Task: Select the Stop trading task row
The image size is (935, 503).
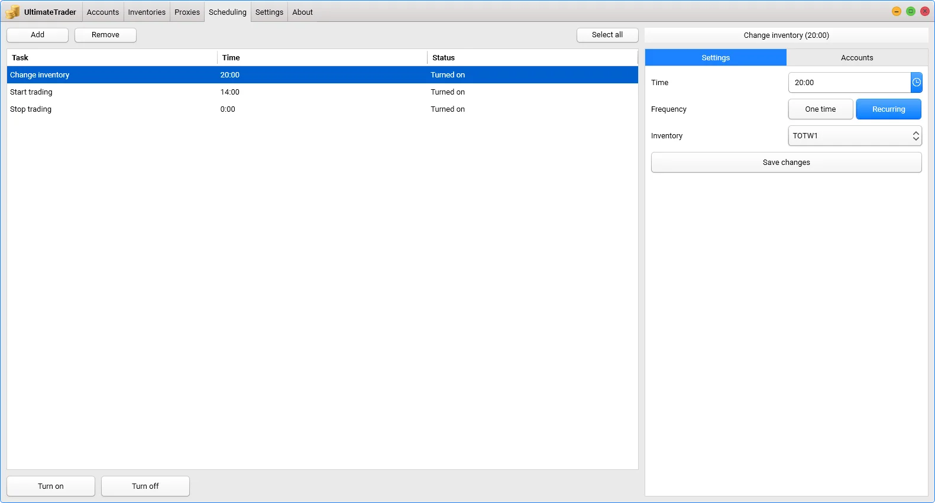Action: [322, 109]
